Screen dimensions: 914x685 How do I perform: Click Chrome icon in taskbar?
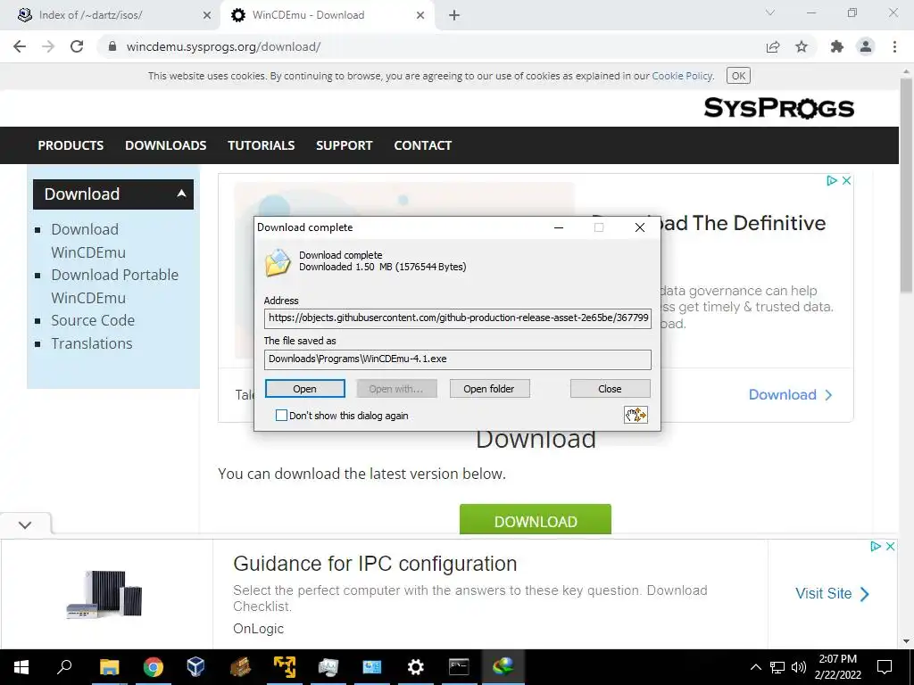pos(154,667)
